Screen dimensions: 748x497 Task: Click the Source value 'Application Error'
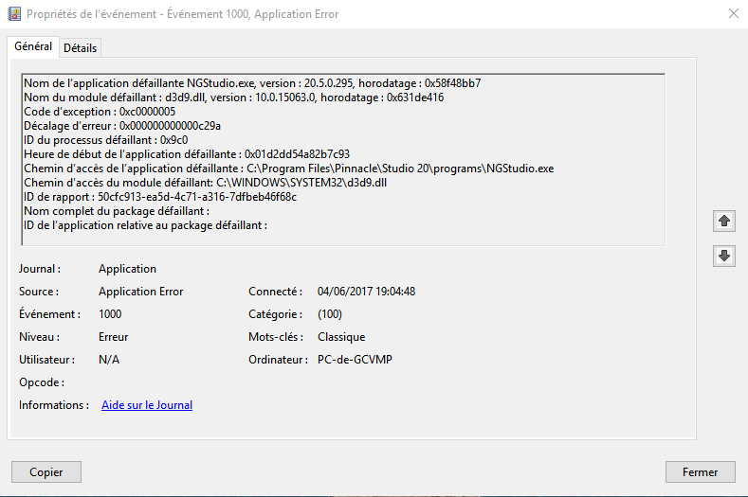(140, 292)
